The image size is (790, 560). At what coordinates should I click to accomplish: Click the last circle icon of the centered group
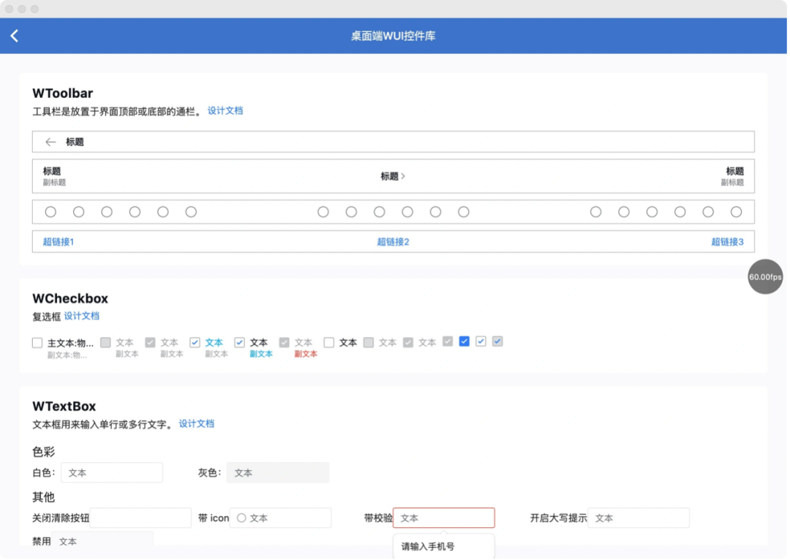pos(463,211)
